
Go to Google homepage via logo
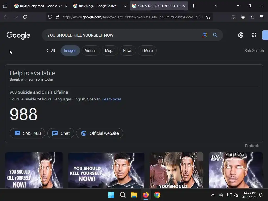(x=18, y=35)
